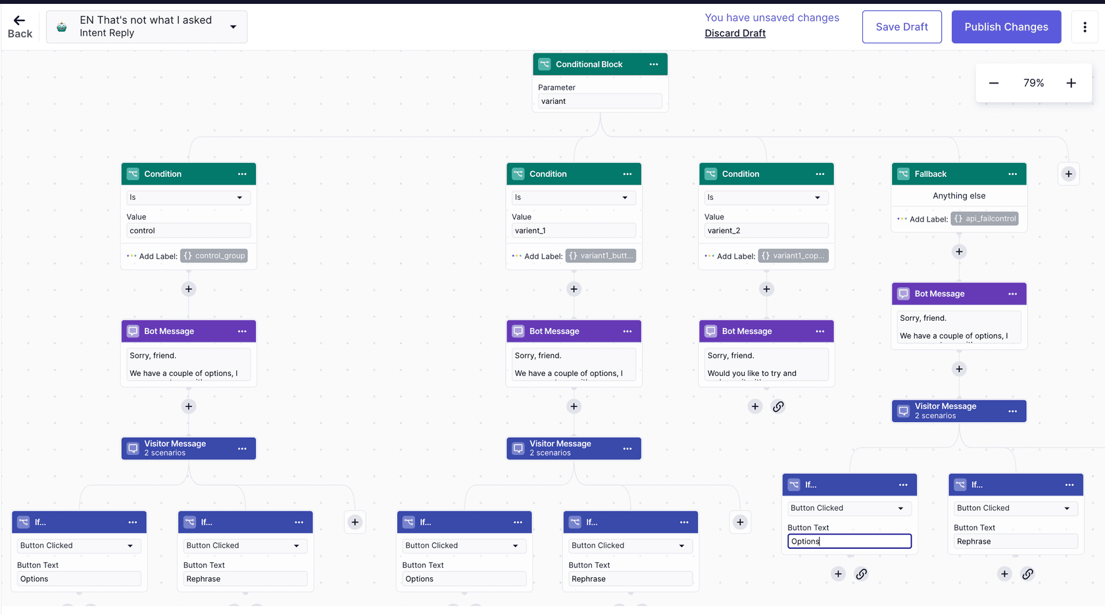Add a step below the 'control' Condition

pyautogui.click(x=189, y=289)
